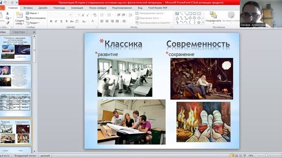This screenshot has height=158, width=282.
Task: Select the text box shape in gallery
Action: [x=177, y=14]
